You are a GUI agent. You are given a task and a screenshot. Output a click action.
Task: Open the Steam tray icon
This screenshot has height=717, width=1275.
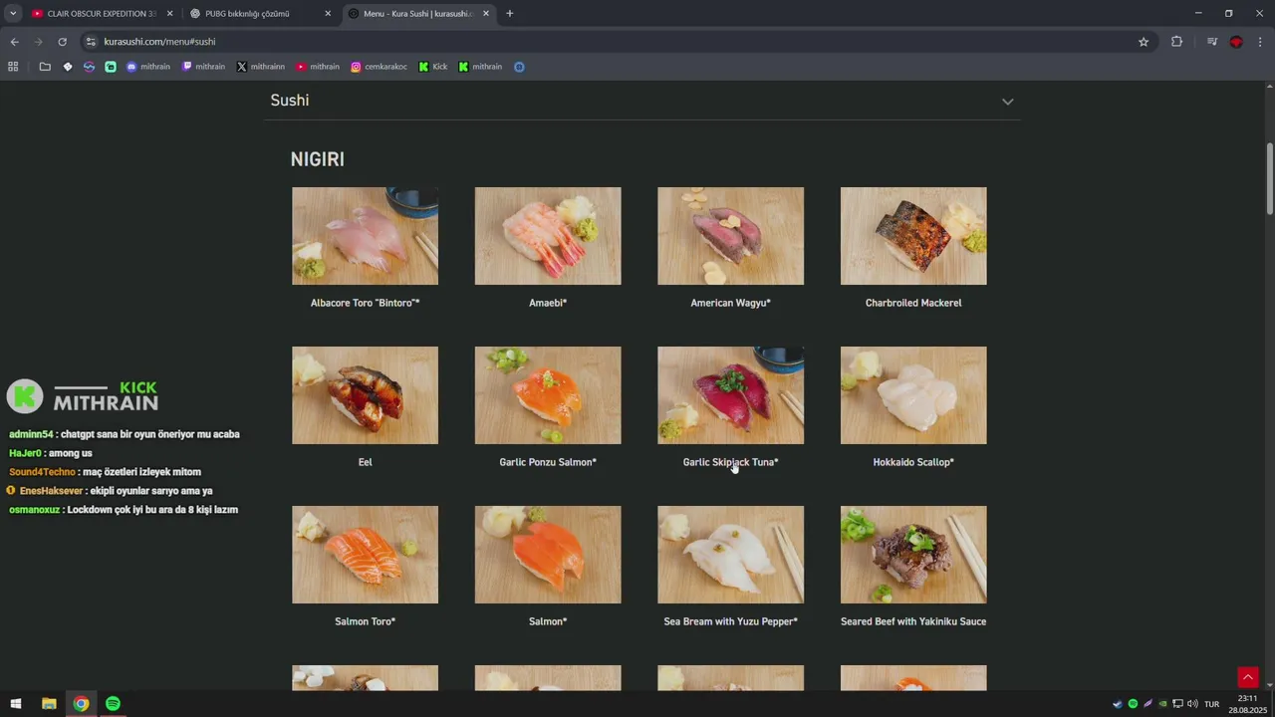(1118, 704)
